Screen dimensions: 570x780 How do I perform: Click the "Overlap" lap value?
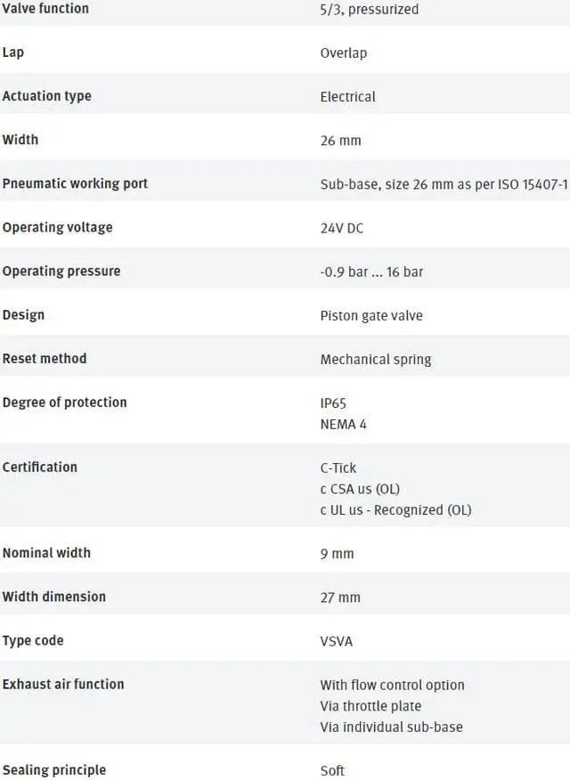click(x=343, y=53)
